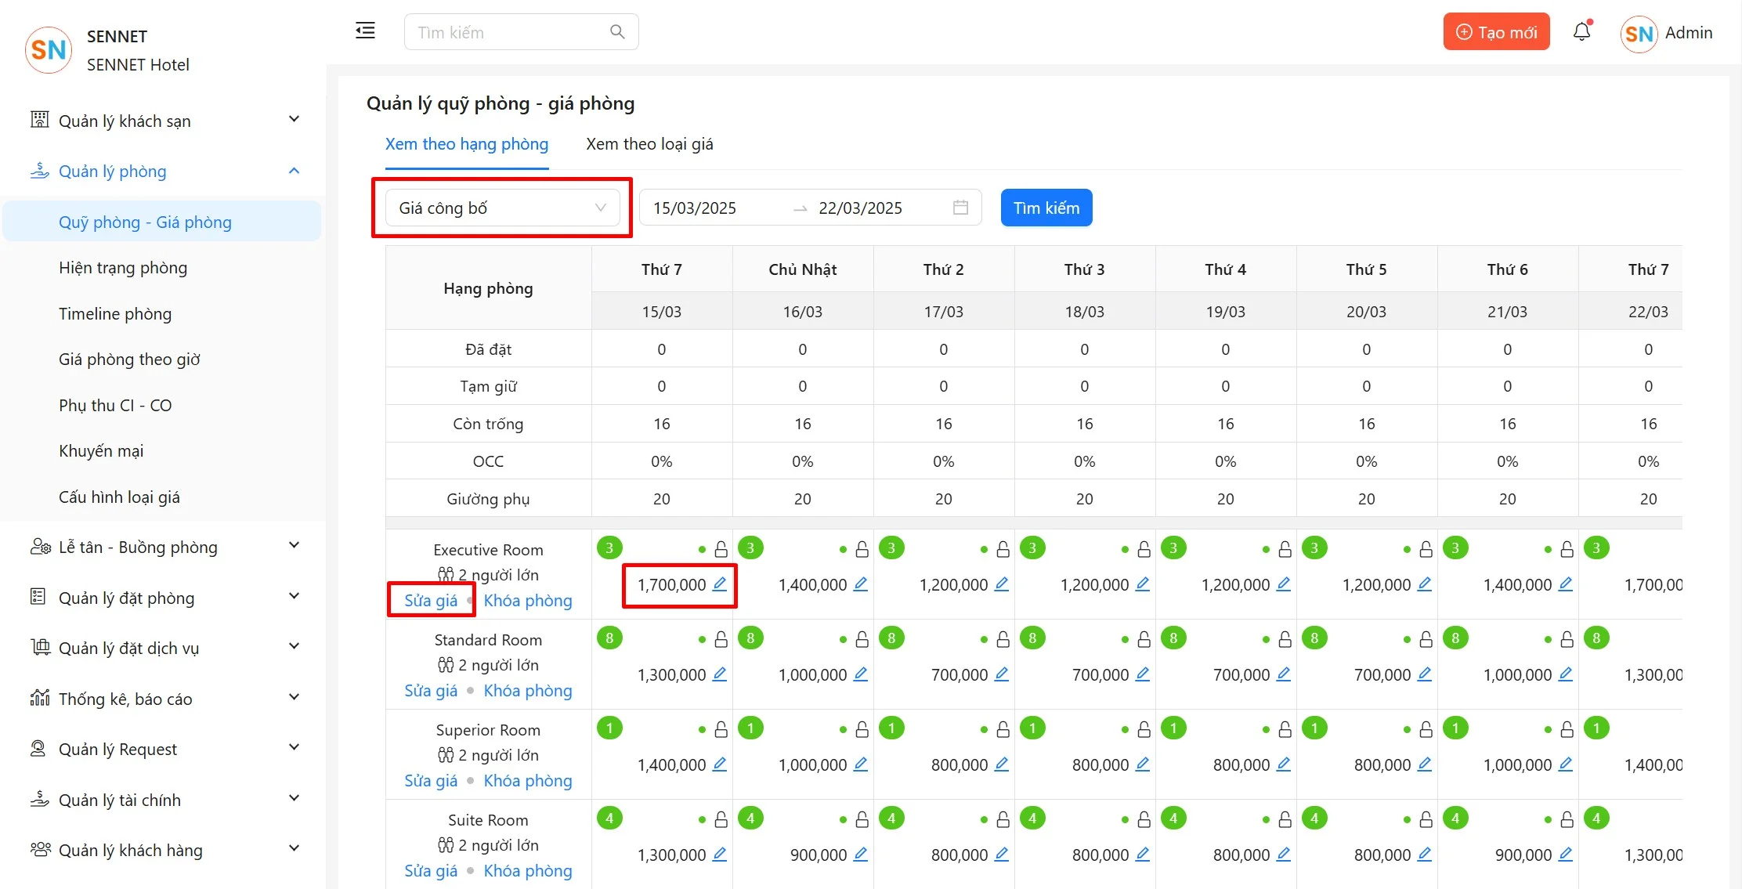The height and width of the screenshot is (889, 1742).
Task: Edit Standard Room 17/03 price pencil
Action: point(1002,674)
